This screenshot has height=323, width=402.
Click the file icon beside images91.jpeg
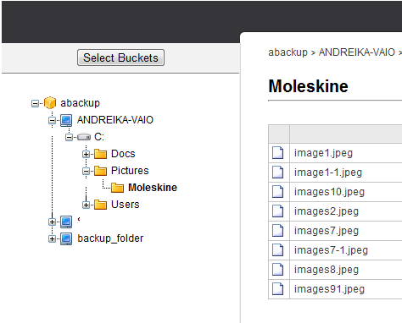278,289
